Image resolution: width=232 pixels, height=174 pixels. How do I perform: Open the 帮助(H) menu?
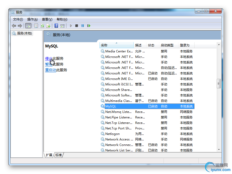[x=62, y=19]
